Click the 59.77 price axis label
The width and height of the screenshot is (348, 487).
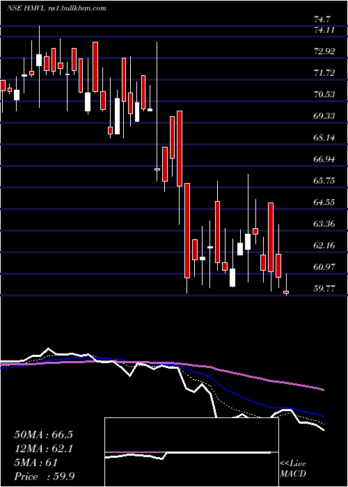click(324, 289)
